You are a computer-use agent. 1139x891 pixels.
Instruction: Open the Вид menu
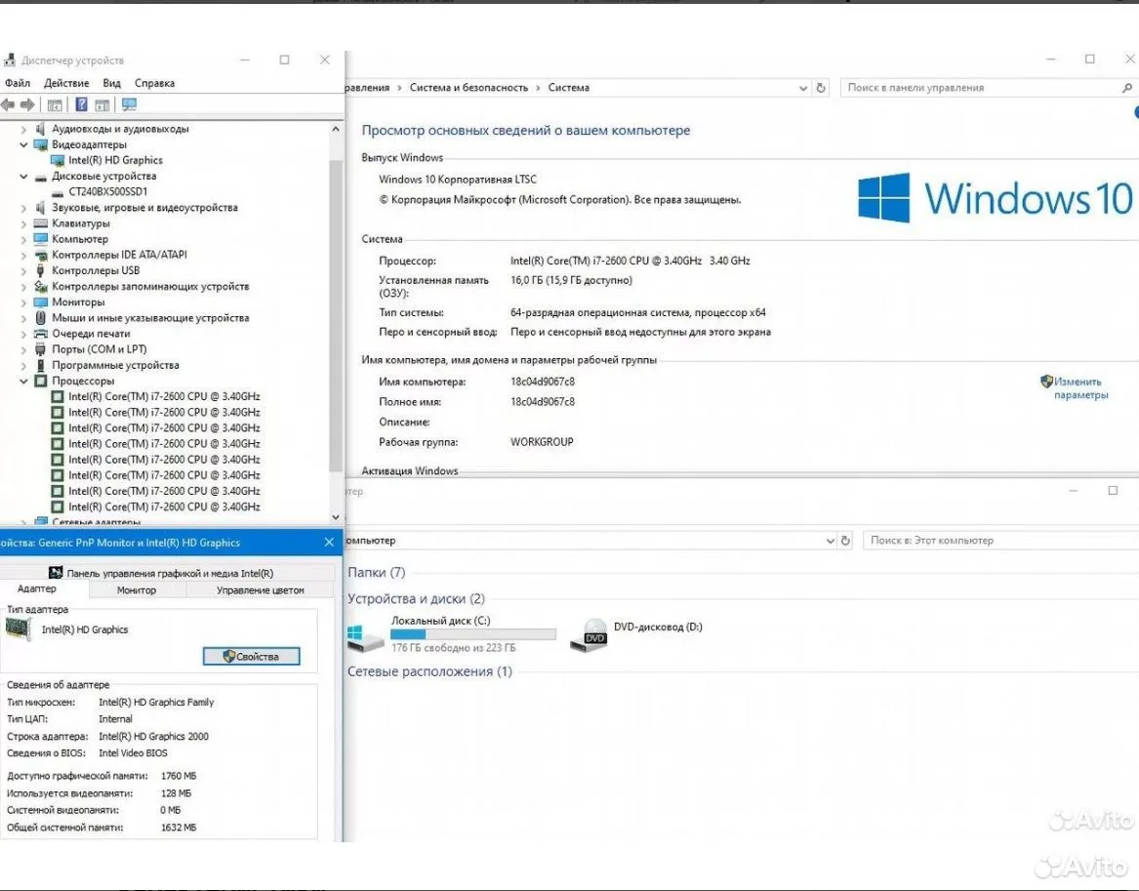coord(112,83)
